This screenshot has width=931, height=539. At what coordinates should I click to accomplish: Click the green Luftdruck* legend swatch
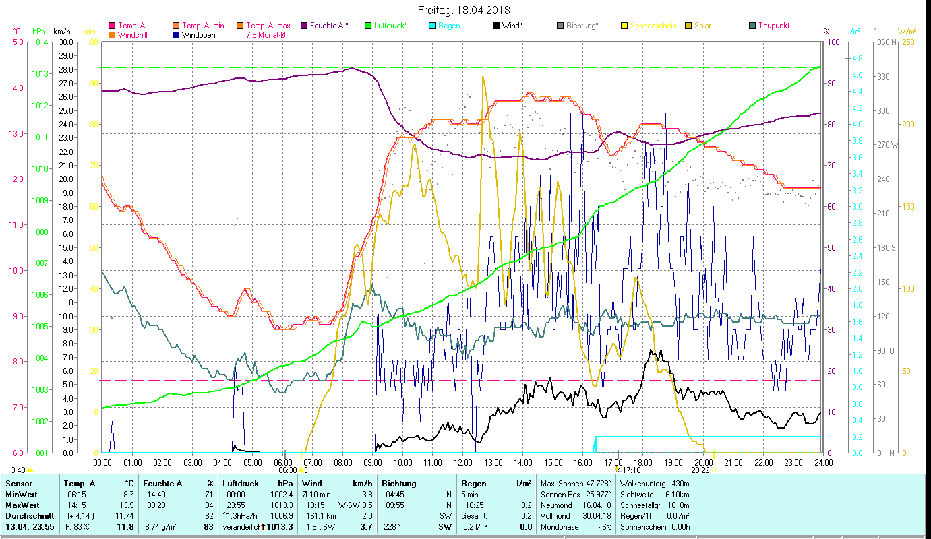pos(368,26)
